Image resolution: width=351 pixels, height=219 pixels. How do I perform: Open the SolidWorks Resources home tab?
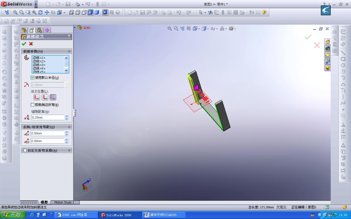click(x=327, y=42)
